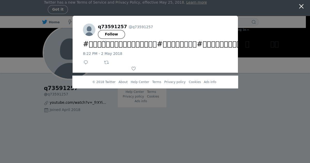Open the Learn more link

(x=197, y=2)
